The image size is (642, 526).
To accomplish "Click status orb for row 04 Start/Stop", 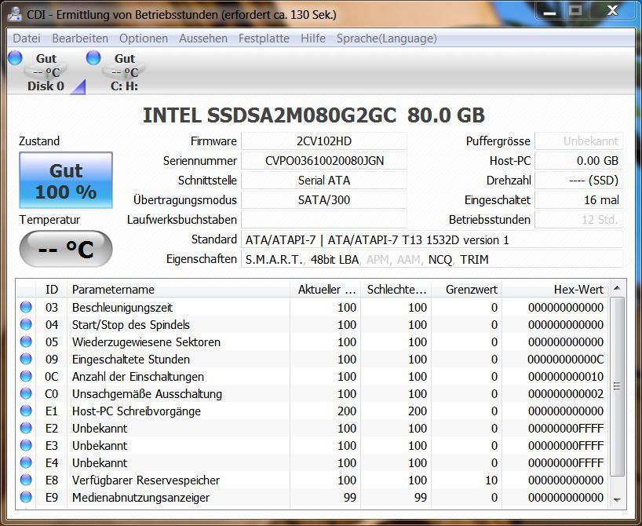I will 26,324.
